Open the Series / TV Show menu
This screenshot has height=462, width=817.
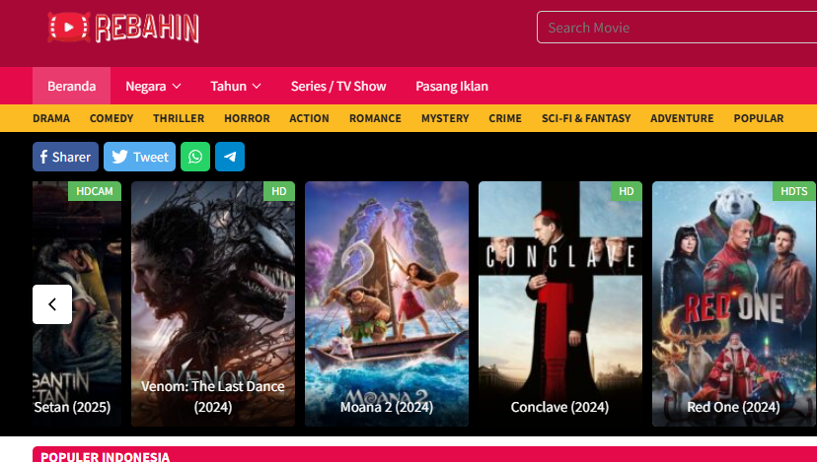pyautogui.click(x=338, y=86)
